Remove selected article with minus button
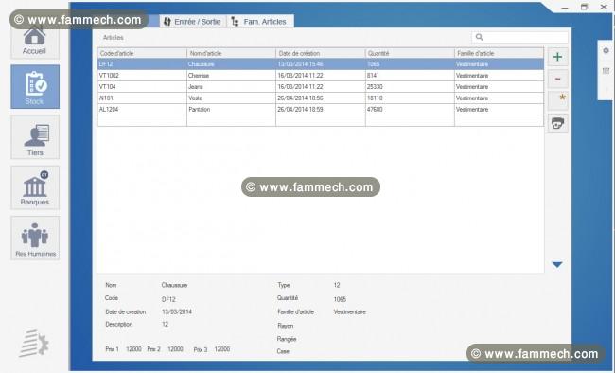 pos(557,80)
